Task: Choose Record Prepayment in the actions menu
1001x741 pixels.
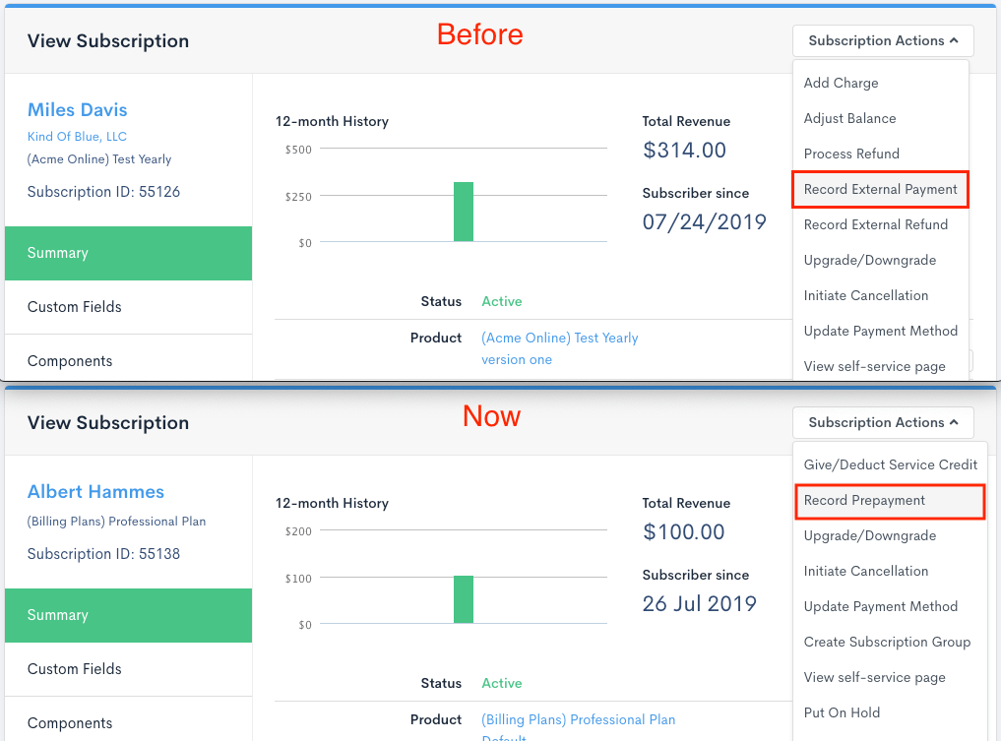Action: tap(864, 501)
